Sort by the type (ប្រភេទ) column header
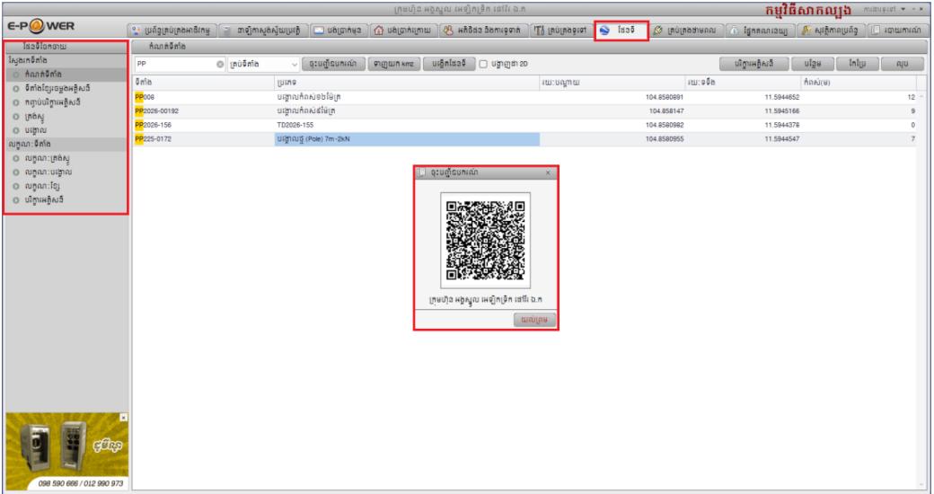The height and width of the screenshot is (494, 934). coord(408,83)
